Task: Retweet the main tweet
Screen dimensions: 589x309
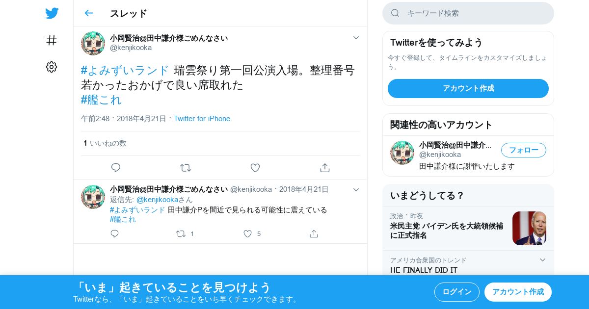Action: 186,168
